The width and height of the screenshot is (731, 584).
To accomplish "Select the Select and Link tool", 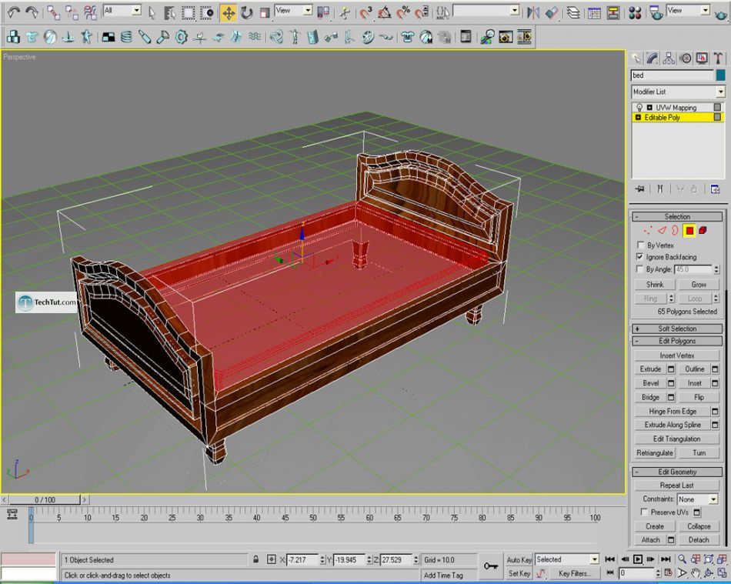I will click(x=53, y=12).
